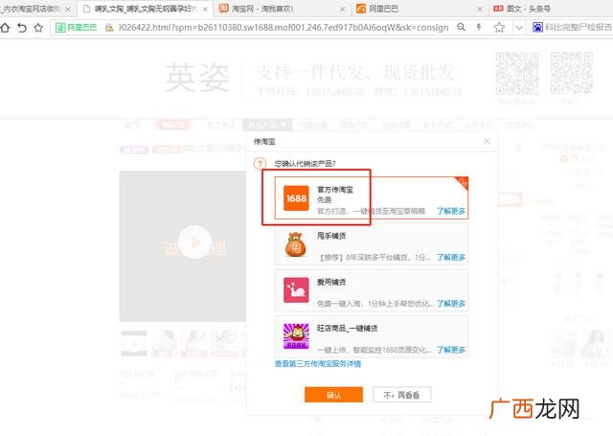The width and height of the screenshot is (613, 436).
Task: Click the second QR code in page header
Action: click(x=572, y=74)
